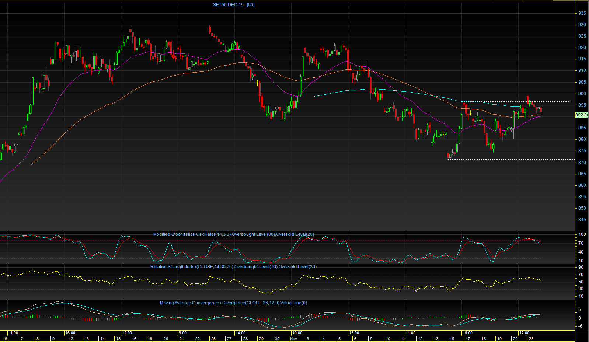Click the 870 price axis label
Image resolution: width=589 pixels, height=342 pixels.
pos(582,163)
